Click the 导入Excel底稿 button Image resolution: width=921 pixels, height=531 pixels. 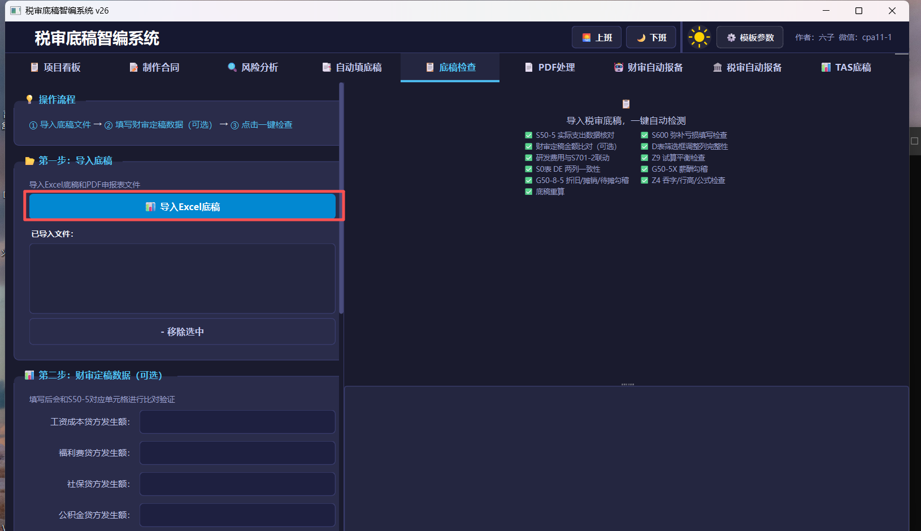(183, 206)
